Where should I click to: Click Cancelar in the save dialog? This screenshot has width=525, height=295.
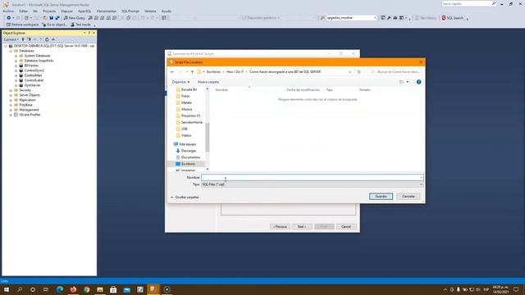tap(409, 197)
